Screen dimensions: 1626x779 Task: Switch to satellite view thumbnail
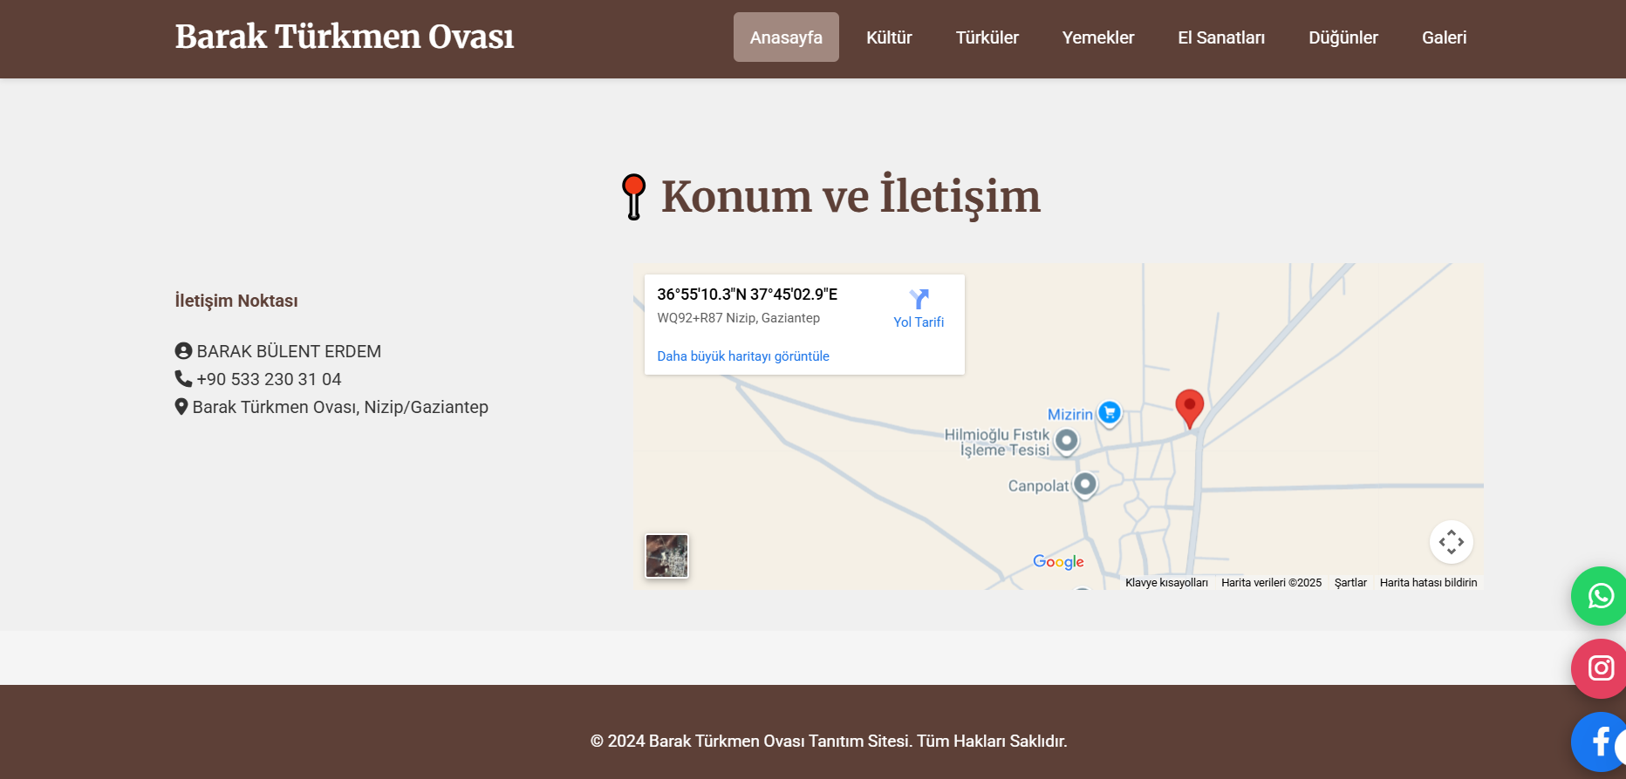[x=666, y=556]
